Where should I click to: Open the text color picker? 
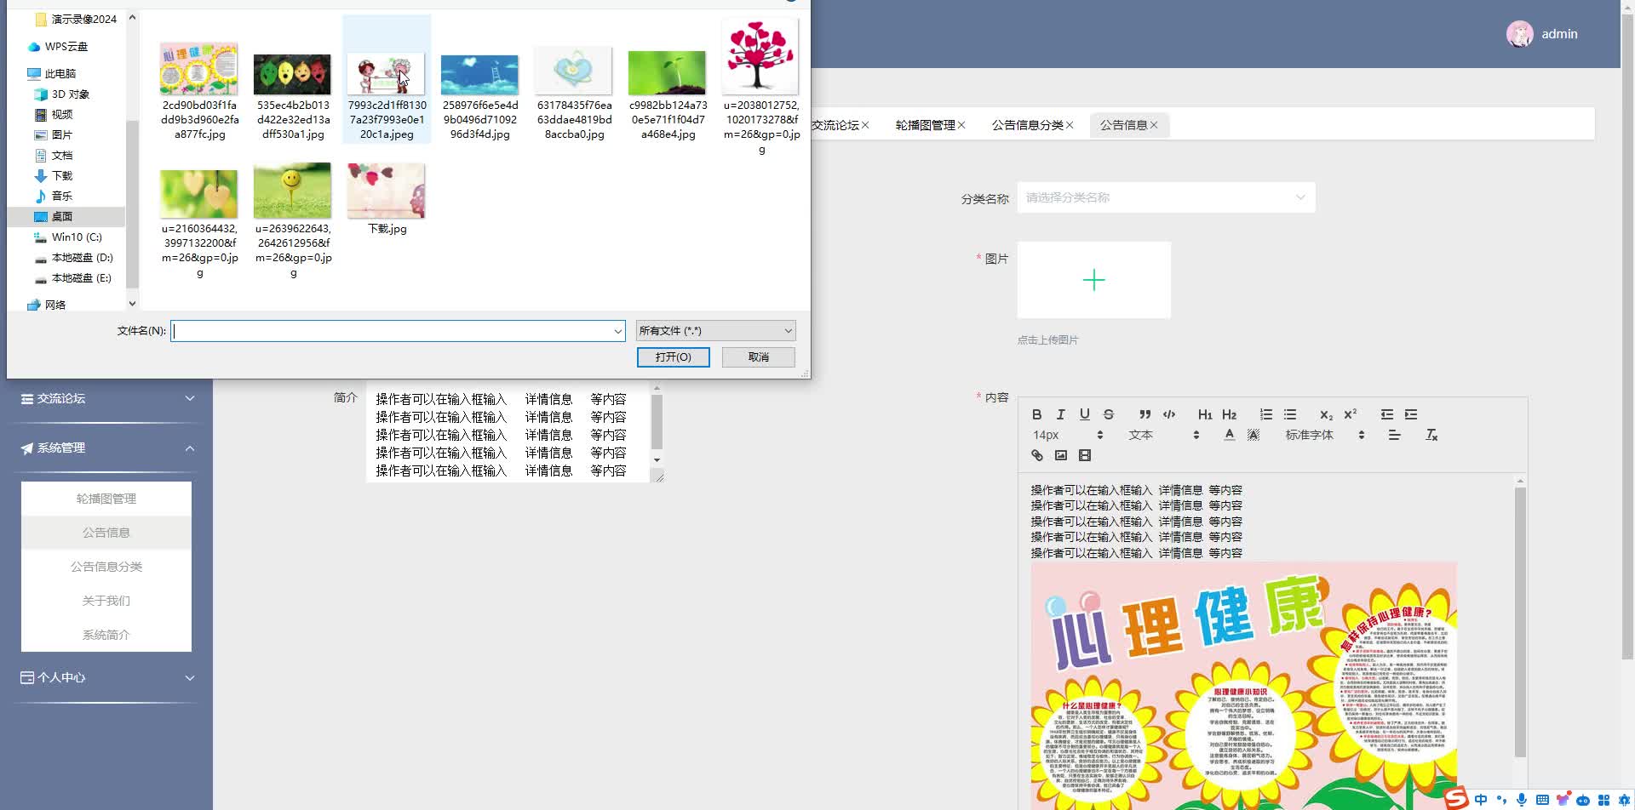click(x=1229, y=435)
